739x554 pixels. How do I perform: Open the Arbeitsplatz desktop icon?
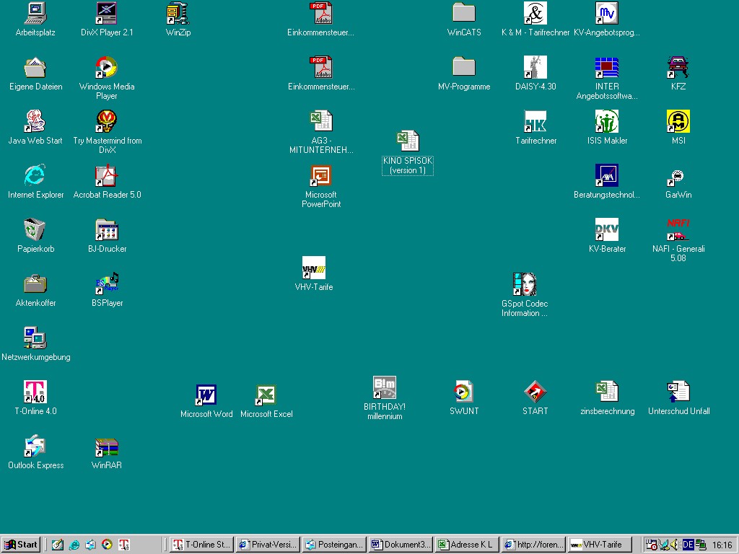[x=35, y=14]
